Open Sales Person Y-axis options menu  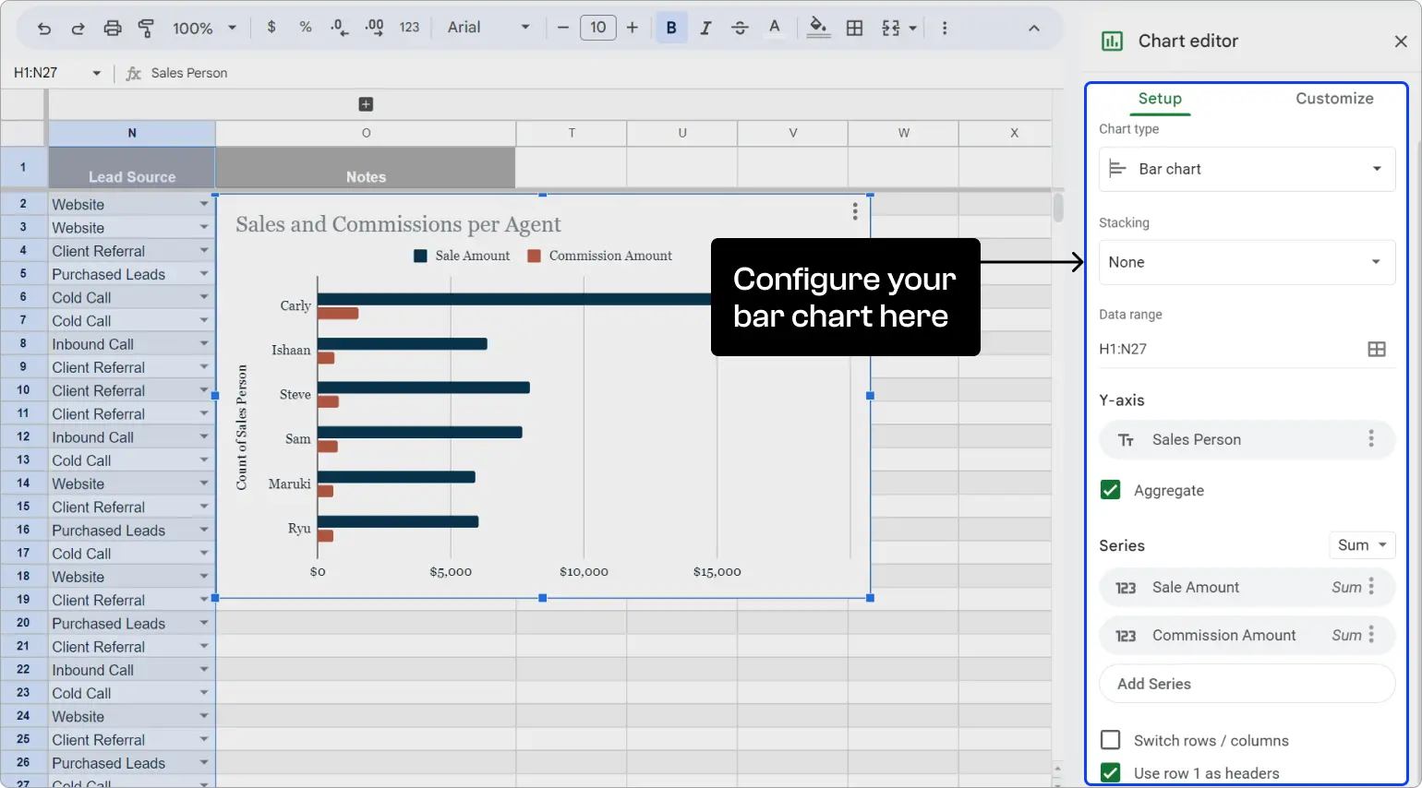coord(1371,439)
